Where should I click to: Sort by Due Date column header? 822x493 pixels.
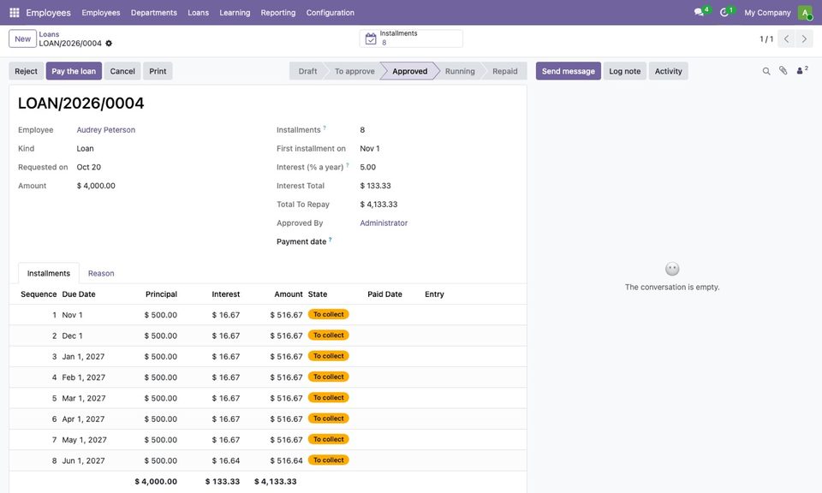(x=79, y=294)
